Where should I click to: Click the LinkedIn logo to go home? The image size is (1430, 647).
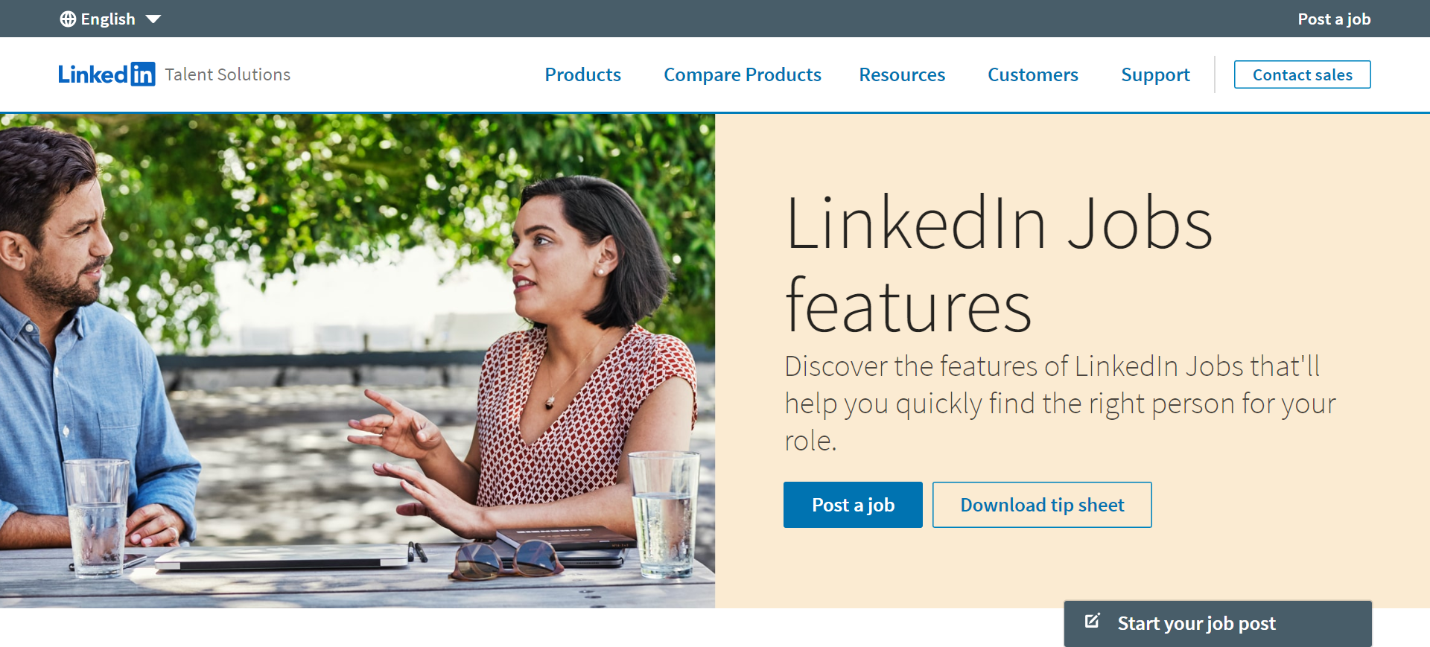(107, 74)
